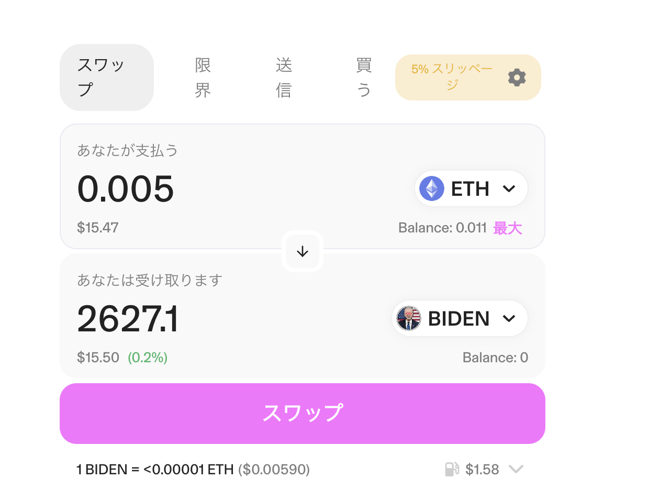
Task: Switch to the 限界 tab
Action: (203, 77)
